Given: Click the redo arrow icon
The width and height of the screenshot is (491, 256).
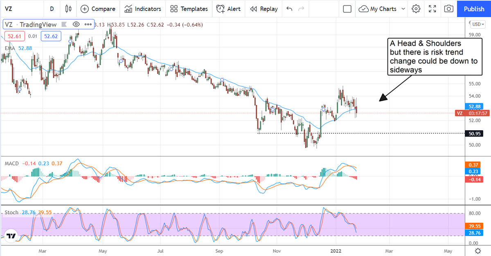Looking at the screenshot, I should click(x=302, y=9).
